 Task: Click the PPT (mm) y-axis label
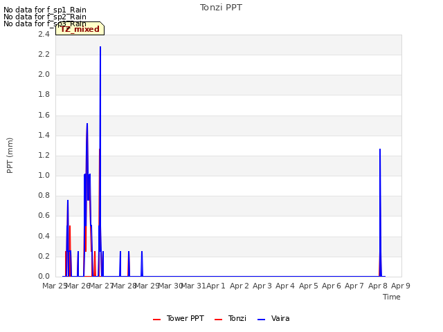coord(10,155)
